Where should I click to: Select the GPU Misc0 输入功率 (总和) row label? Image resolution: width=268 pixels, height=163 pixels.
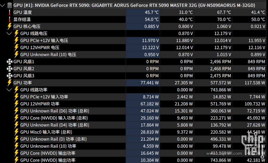point(46,132)
